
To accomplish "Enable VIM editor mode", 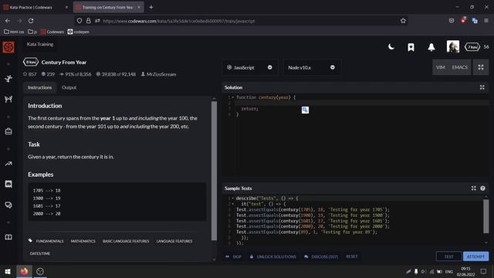I will point(441,67).
